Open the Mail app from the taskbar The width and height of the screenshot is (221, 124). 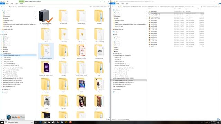53,122
